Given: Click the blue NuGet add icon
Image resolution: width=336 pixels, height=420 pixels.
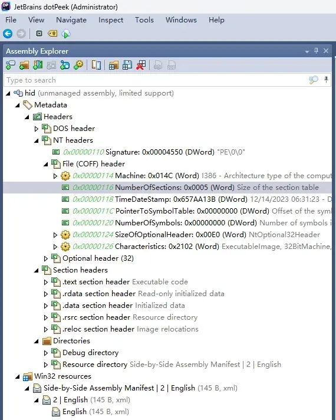Looking at the screenshot, I should [65, 65].
